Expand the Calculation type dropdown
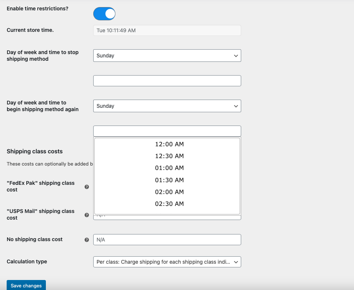Image resolution: width=354 pixels, height=290 pixels. point(167,262)
